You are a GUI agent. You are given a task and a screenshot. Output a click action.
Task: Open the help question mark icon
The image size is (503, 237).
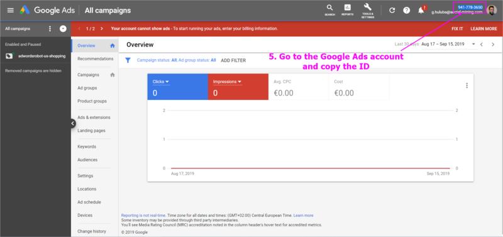coord(406,10)
